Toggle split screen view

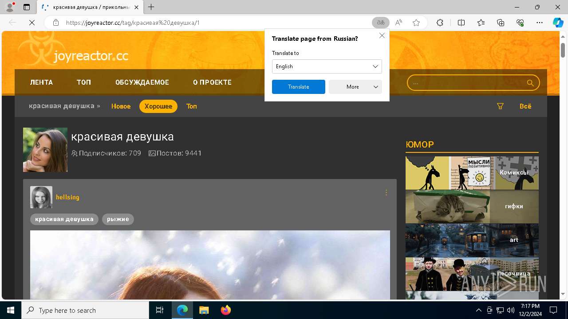pyautogui.click(x=461, y=23)
